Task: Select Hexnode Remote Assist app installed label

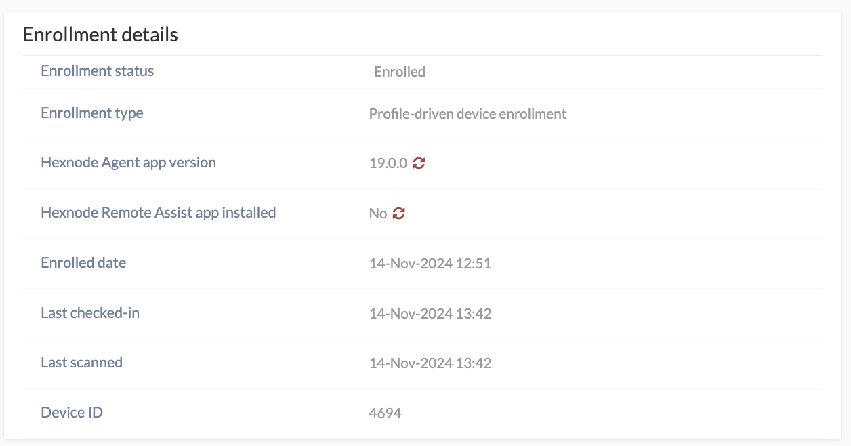Action: coord(159,213)
